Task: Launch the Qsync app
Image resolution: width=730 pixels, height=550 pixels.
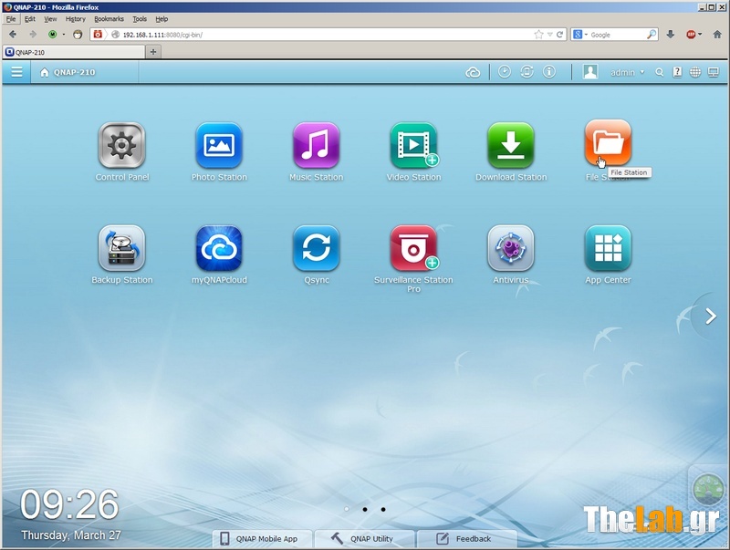Action: pyautogui.click(x=316, y=248)
